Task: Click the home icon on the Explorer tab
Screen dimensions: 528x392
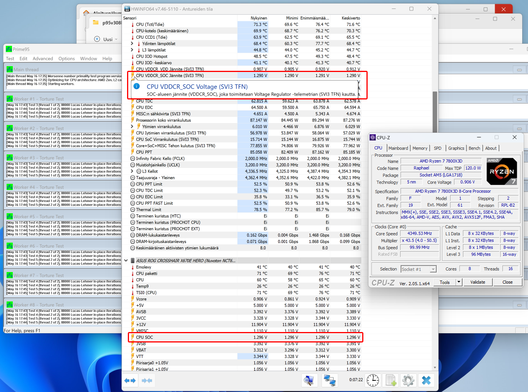Action: tap(86, 12)
